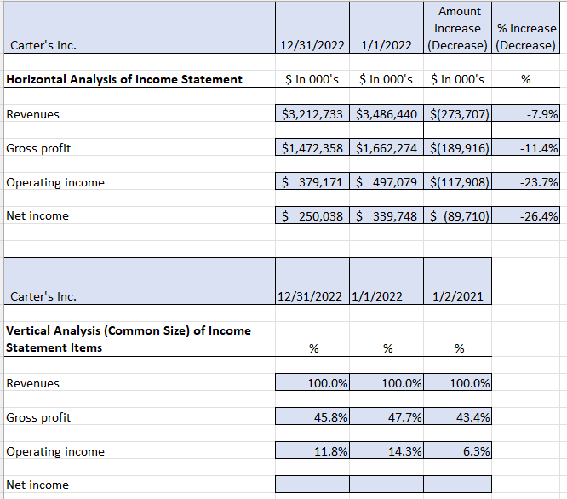Select the Vertical Analysis (Common Size) heading cell
Viewport: 567px width, 499px height.
pyautogui.click(x=140, y=339)
